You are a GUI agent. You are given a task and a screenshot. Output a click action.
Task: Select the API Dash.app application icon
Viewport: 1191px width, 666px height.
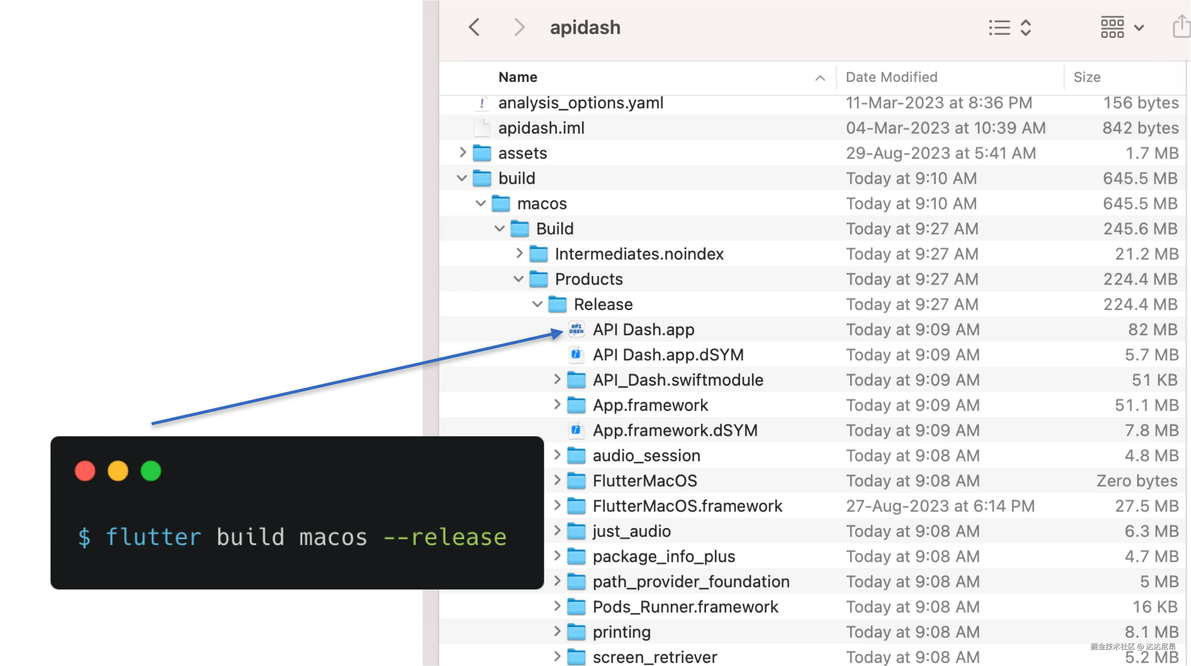(576, 329)
